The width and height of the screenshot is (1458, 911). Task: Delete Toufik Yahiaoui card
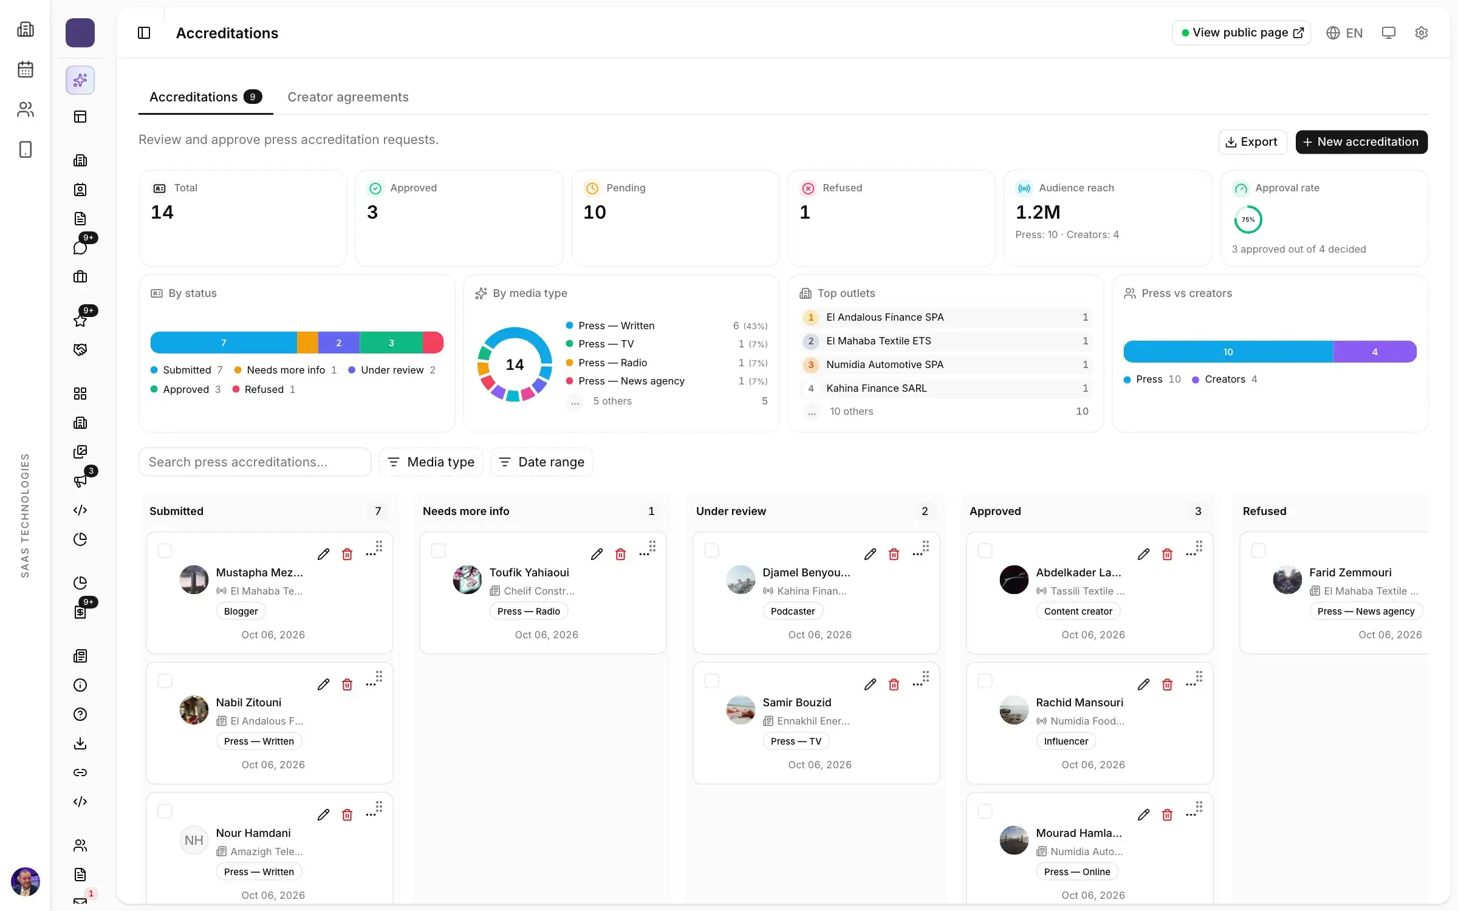point(620,554)
